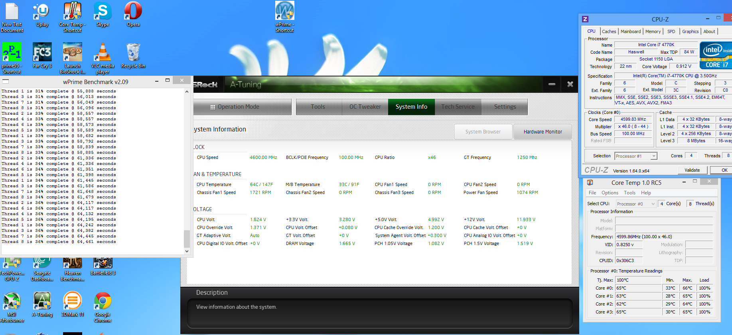Open the Heaven Benchmark desktop icon

[x=72, y=270]
